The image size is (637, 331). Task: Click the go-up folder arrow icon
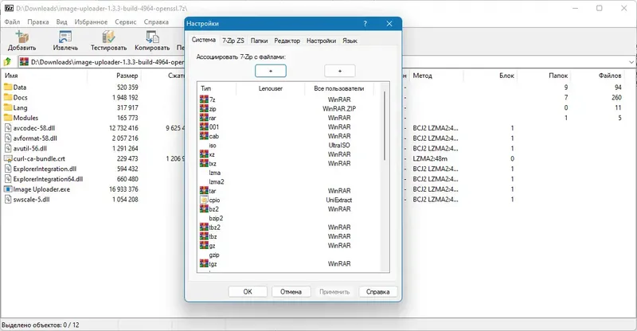[x=7, y=62]
